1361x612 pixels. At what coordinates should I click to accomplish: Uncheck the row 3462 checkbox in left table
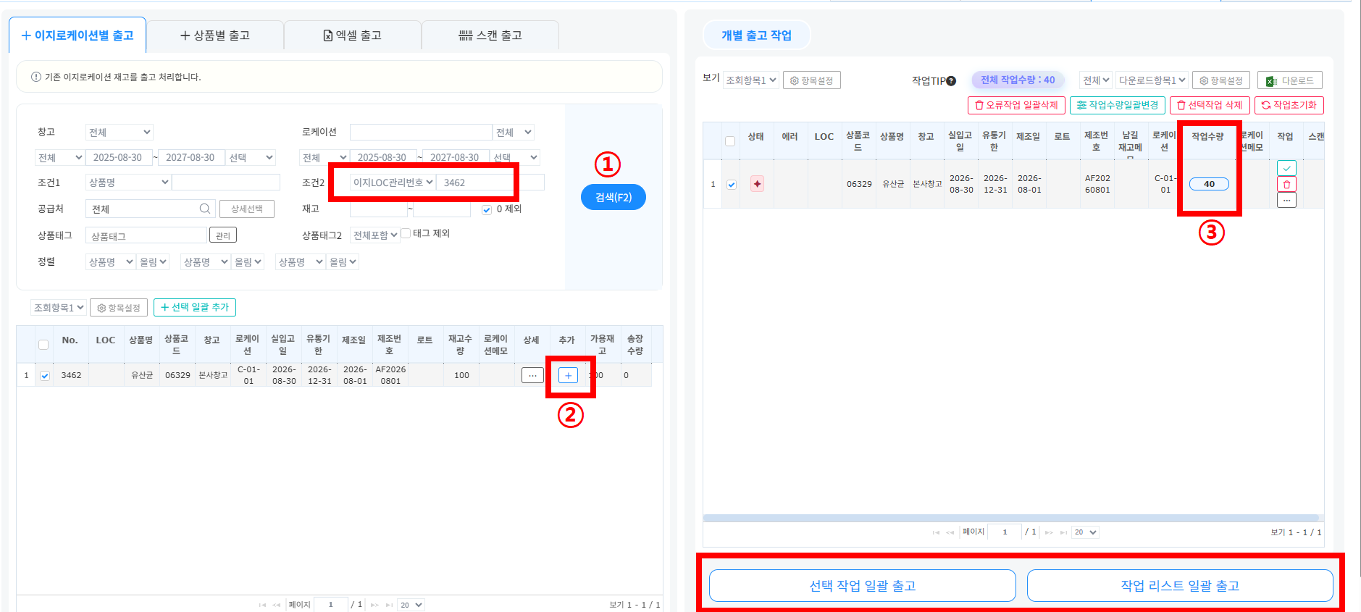point(45,375)
